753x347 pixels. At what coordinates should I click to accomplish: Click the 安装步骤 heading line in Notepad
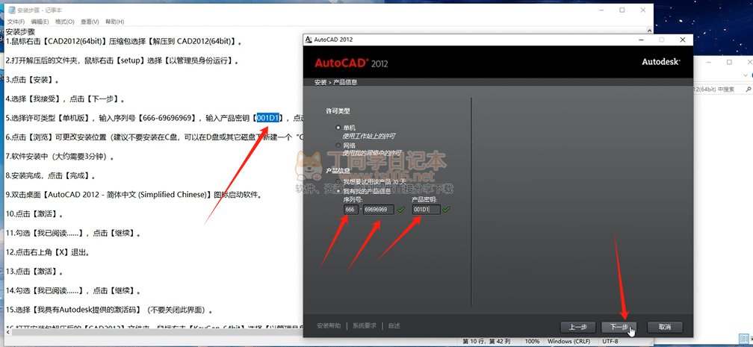click(20, 31)
